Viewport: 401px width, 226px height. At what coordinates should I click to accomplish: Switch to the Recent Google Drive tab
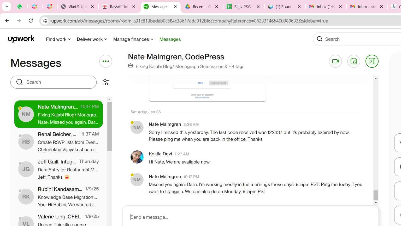click(202, 7)
